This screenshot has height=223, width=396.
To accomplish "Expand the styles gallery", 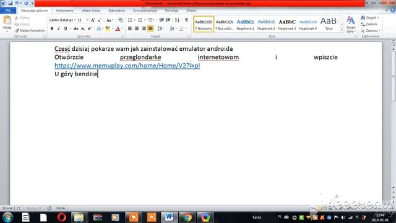I will [x=342, y=30].
